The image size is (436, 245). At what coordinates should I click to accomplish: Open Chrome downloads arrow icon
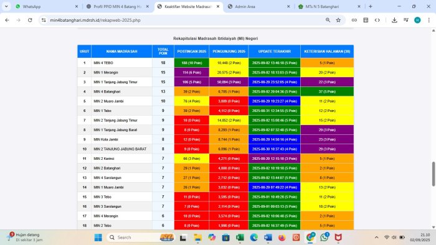[x=394, y=20]
